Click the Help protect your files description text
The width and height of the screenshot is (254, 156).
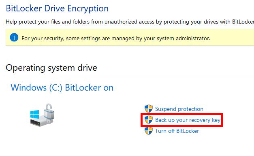(130, 22)
